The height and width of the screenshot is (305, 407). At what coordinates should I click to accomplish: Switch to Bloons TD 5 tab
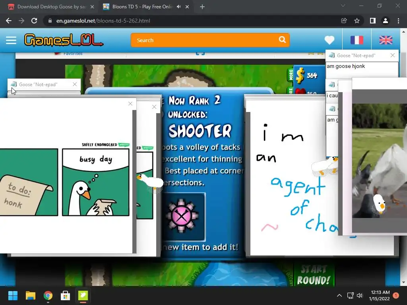[141, 7]
